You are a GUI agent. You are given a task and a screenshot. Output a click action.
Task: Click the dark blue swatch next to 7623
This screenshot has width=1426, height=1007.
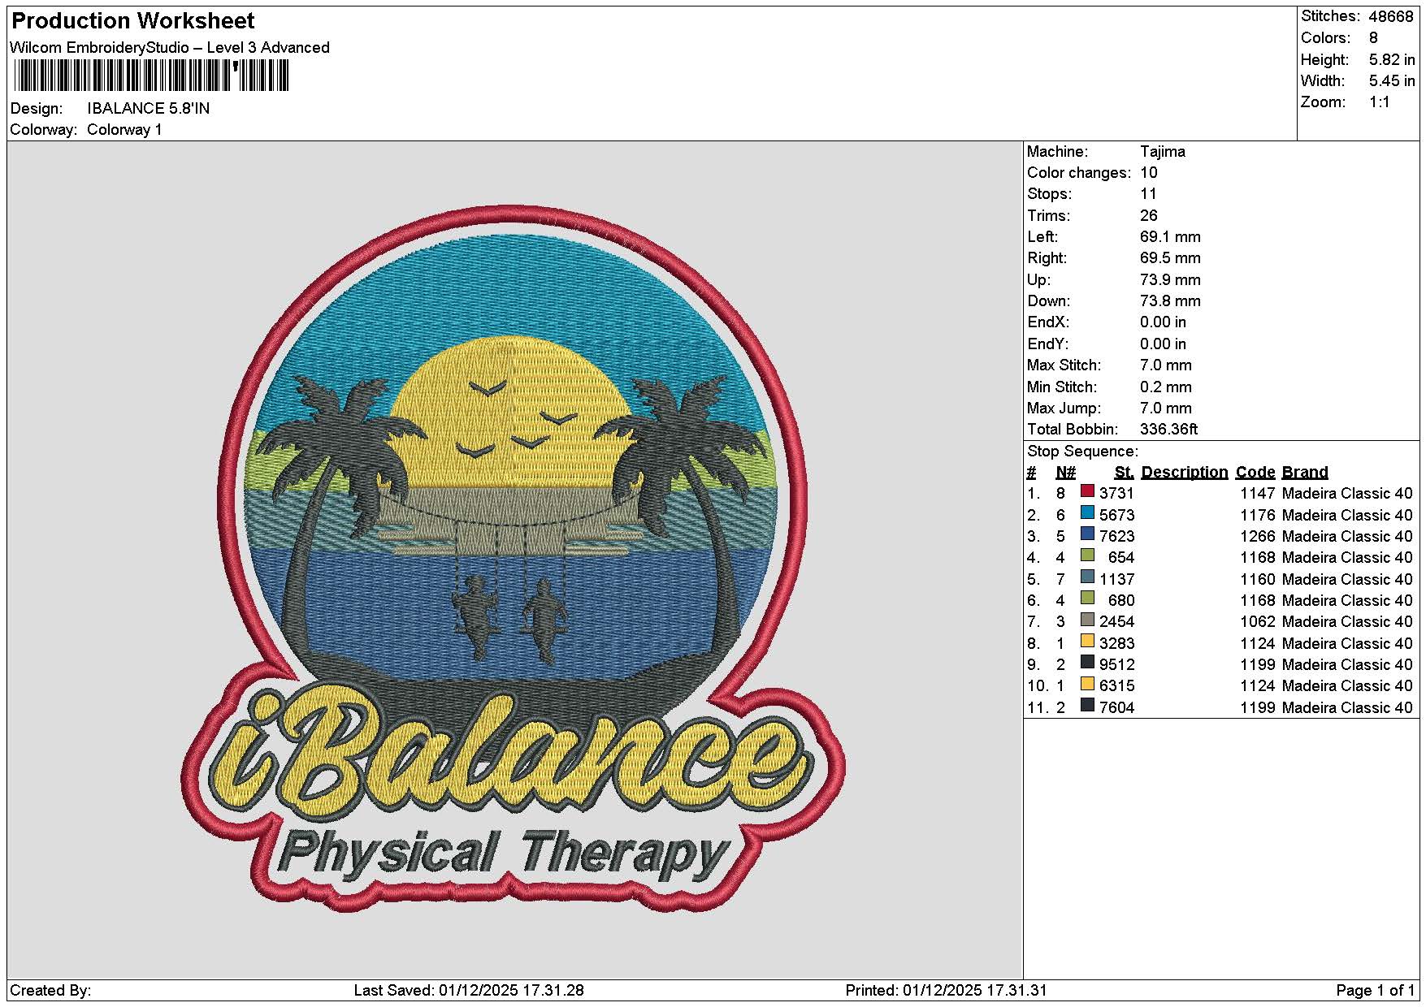pos(1087,534)
